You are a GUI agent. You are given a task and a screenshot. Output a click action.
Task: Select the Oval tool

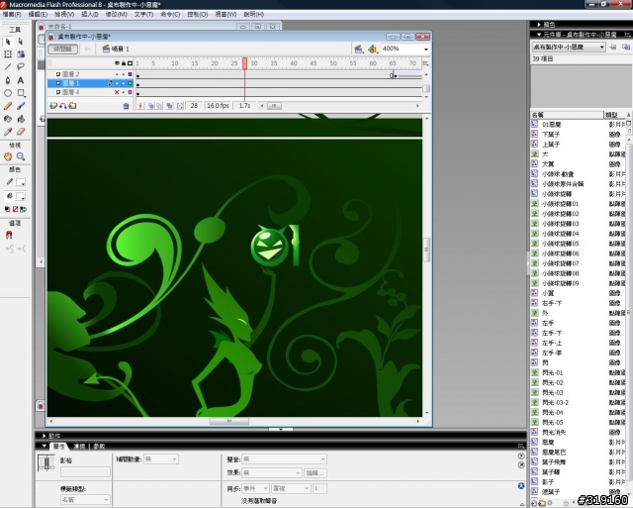[8, 93]
